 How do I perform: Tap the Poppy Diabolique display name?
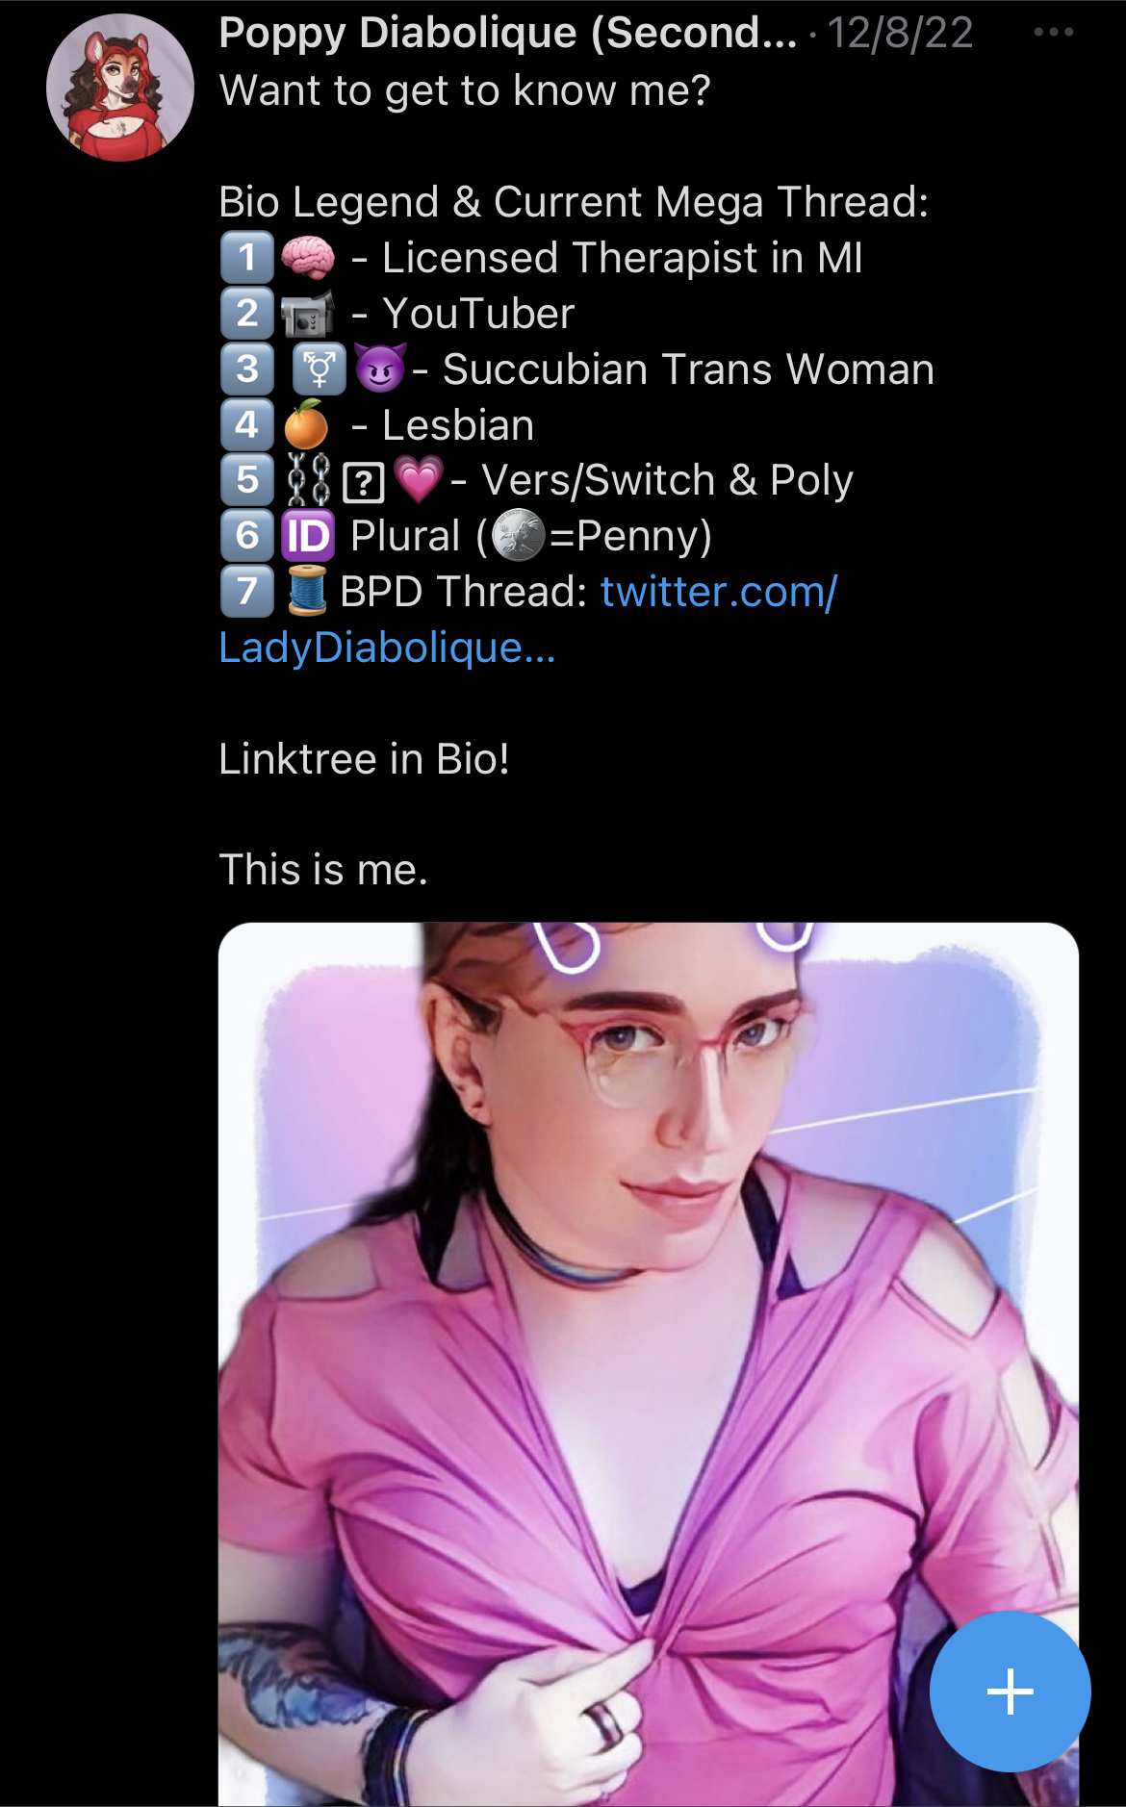(508, 34)
